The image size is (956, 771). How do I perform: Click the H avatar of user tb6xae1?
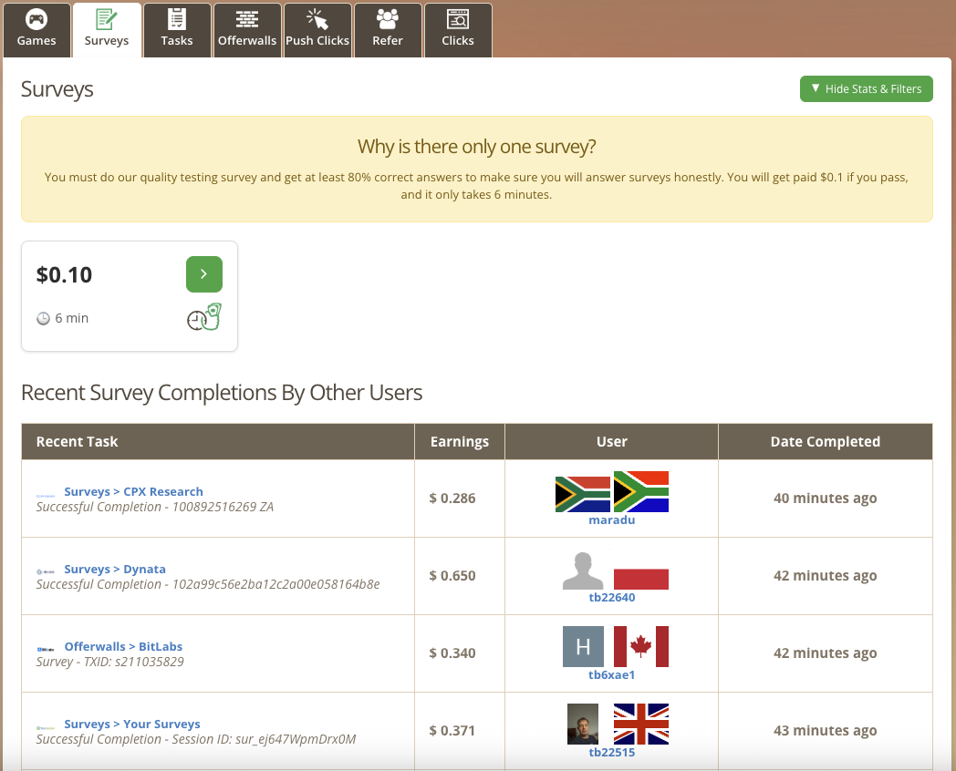coord(583,647)
